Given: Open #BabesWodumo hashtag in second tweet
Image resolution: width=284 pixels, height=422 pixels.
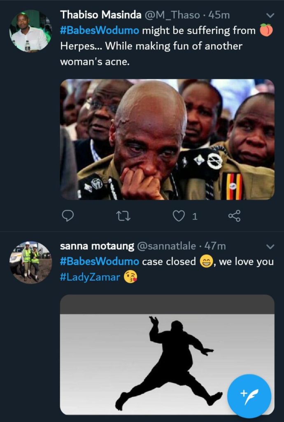Looking at the screenshot, I should pos(100,262).
